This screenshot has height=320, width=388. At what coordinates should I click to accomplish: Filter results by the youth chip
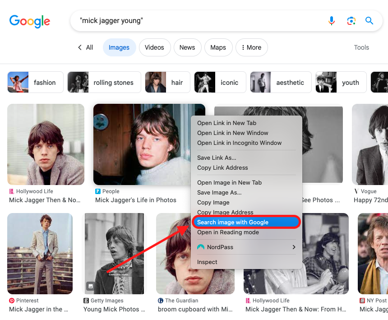click(x=341, y=82)
